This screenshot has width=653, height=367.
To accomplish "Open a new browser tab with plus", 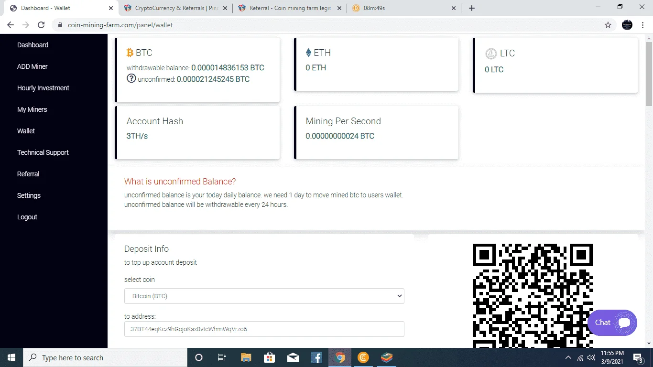I will [x=472, y=8].
